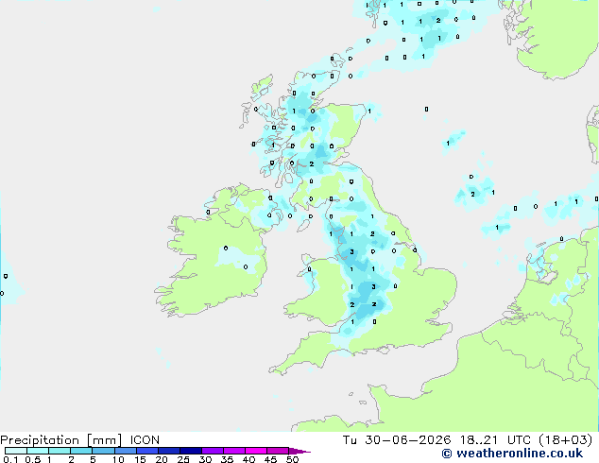Select the 2–5 mm legend swatch
599x463 pixels.
pos(81,451)
